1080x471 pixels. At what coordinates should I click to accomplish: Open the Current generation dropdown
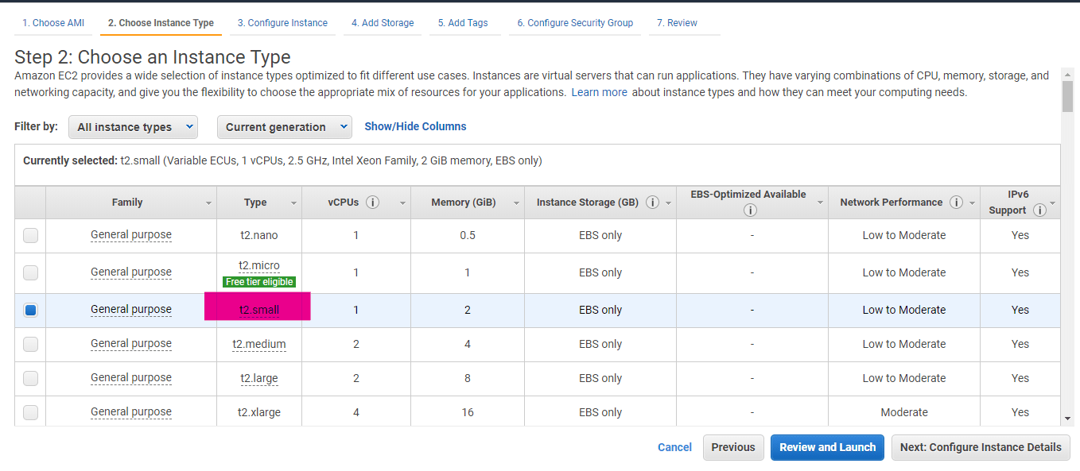[x=285, y=127]
